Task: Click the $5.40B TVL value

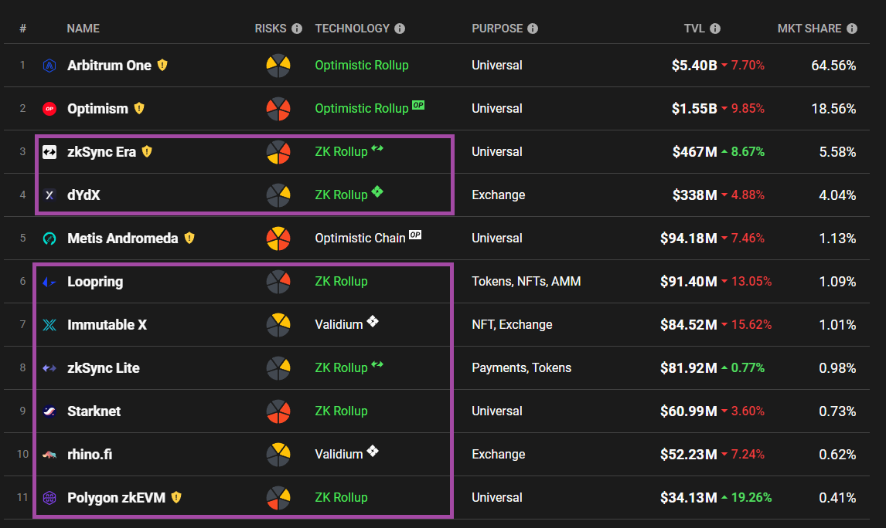Action: [694, 66]
